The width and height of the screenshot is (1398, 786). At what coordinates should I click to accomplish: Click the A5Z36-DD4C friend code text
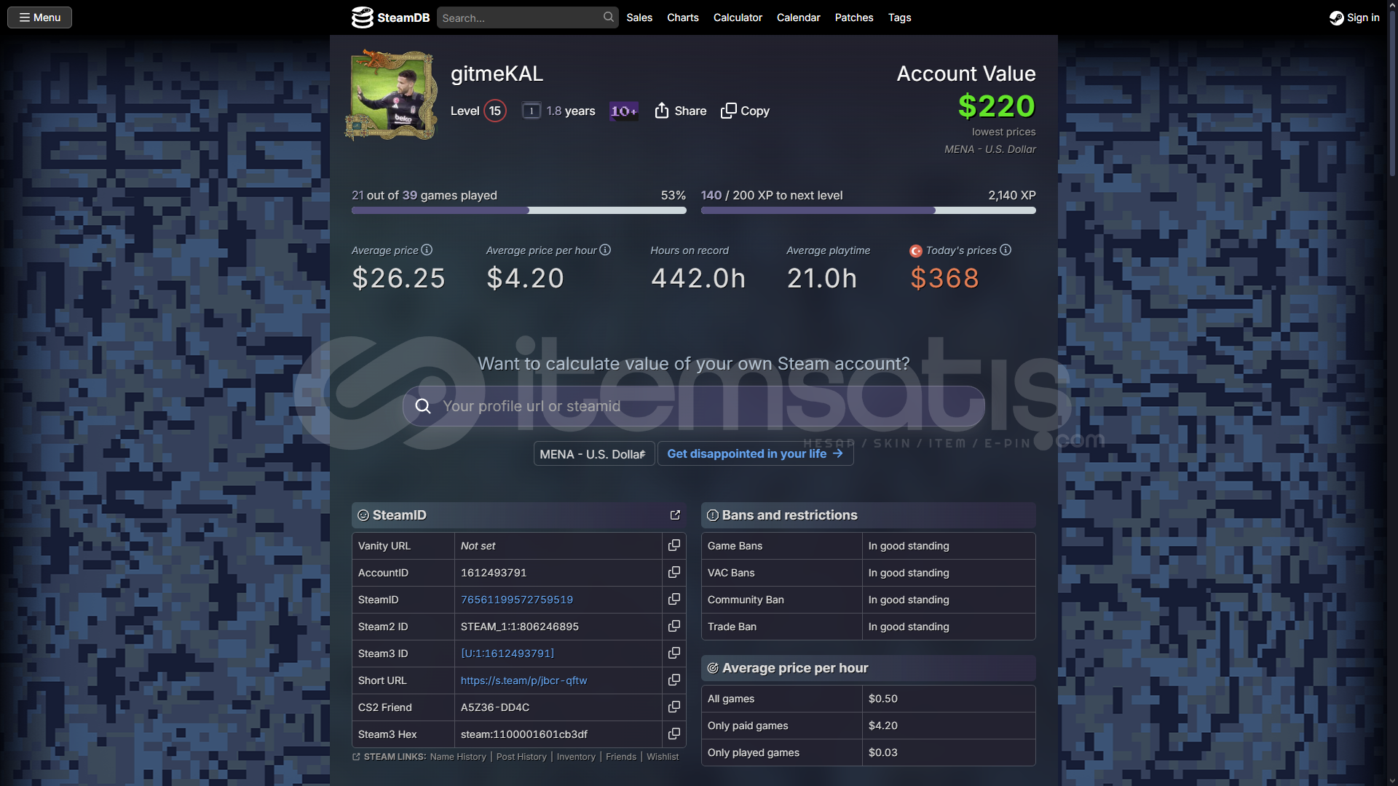(495, 707)
